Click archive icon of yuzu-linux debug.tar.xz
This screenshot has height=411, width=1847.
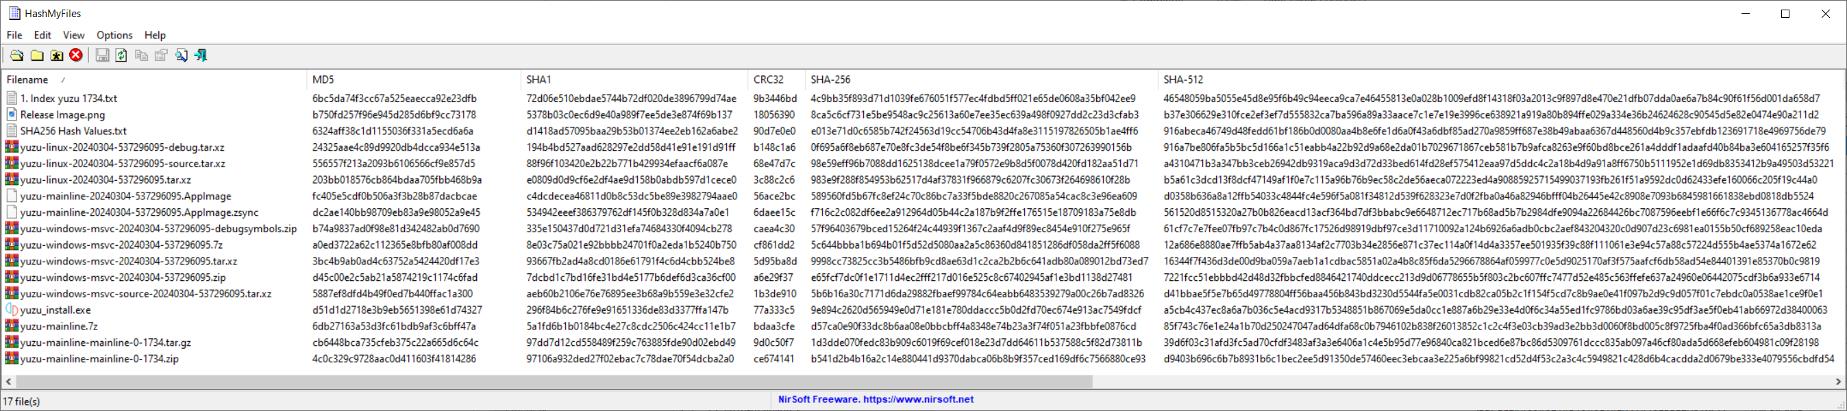[x=12, y=147]
